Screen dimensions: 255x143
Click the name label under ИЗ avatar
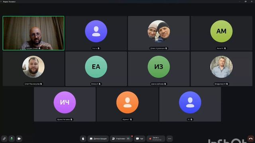159,84
